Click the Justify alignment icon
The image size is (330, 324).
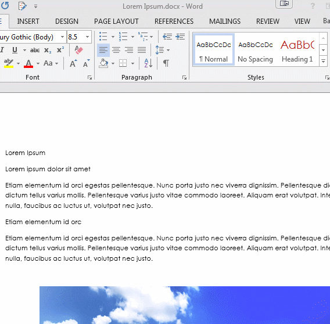[142, 50]
